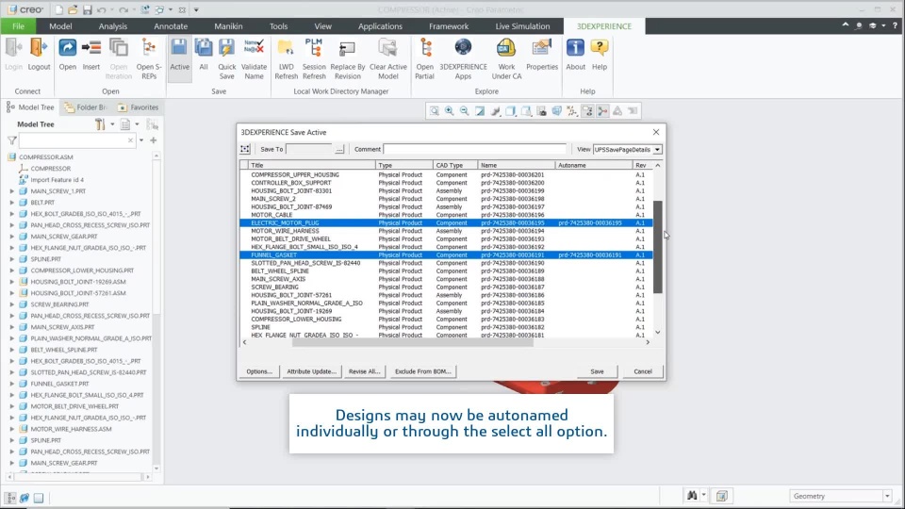Click the vertical scrollbar thumb in Save dialog
This screenshot has height=509, width=905.
(657, 247)
